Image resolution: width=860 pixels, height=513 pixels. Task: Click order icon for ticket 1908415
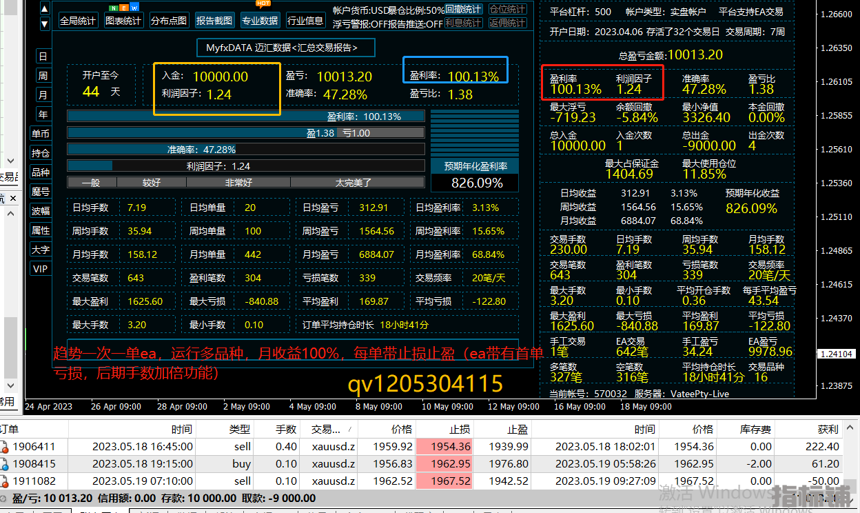point(6,464)
